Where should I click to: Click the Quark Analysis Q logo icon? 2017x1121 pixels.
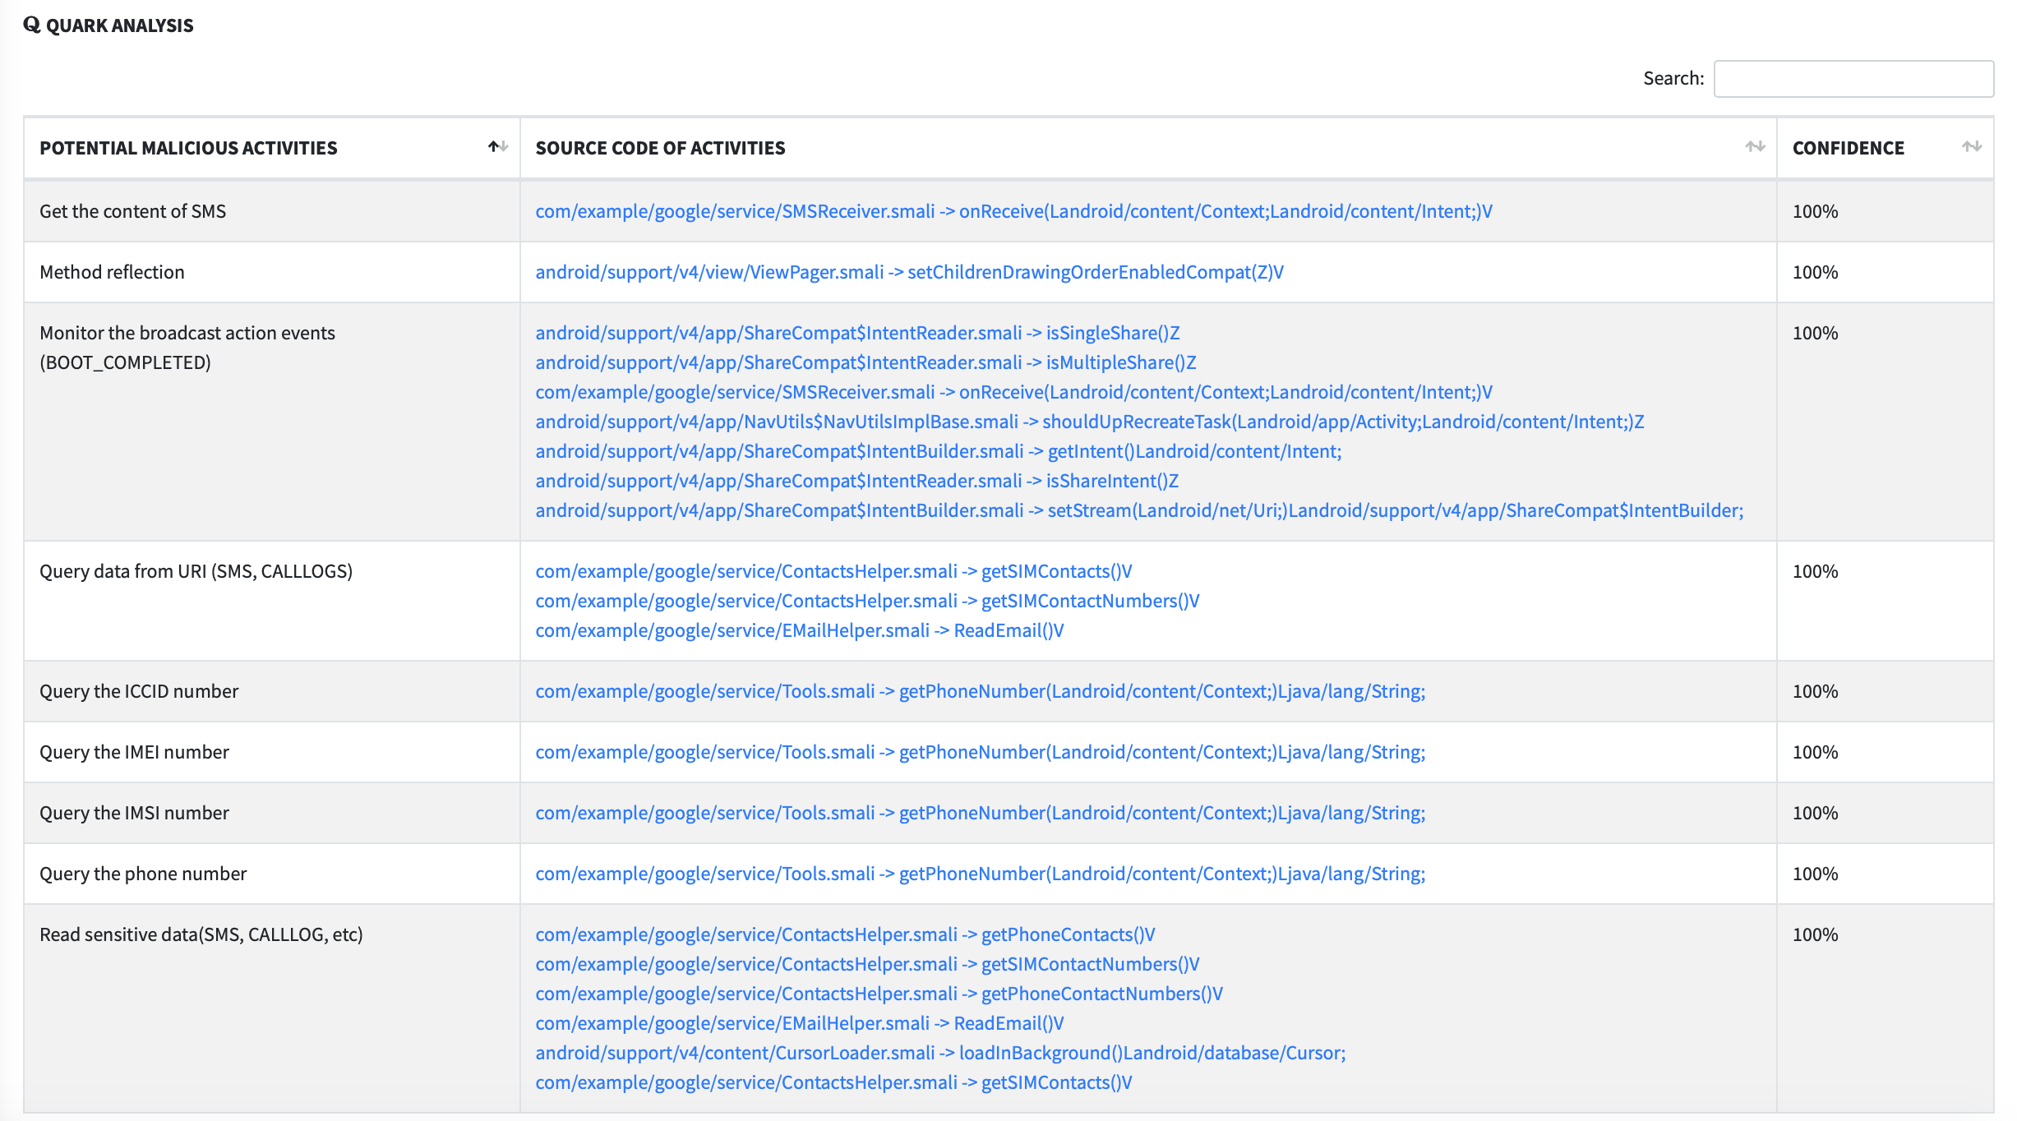coord(31,25)
